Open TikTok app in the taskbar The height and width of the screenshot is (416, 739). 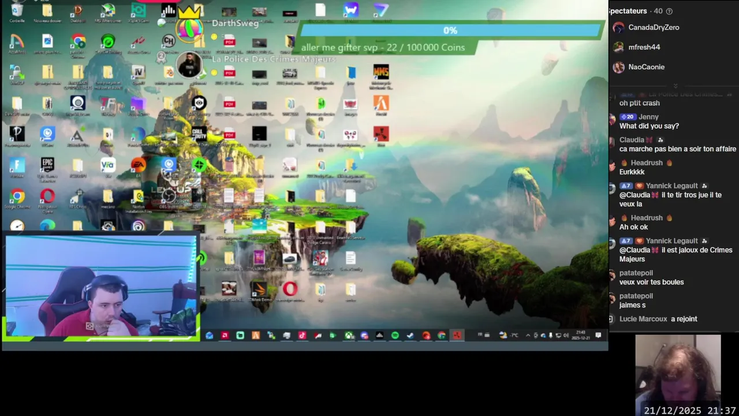pyautogui.click(x=302, y=335)
